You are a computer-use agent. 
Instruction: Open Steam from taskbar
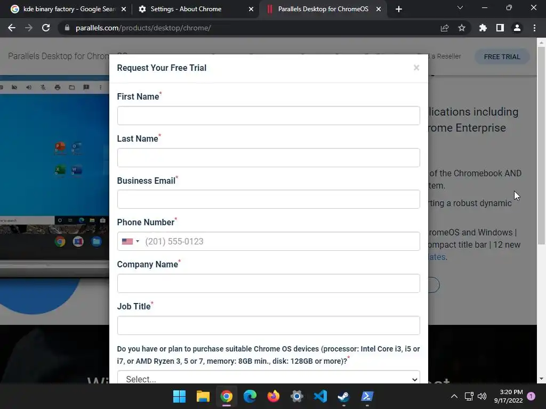point(344,396)
